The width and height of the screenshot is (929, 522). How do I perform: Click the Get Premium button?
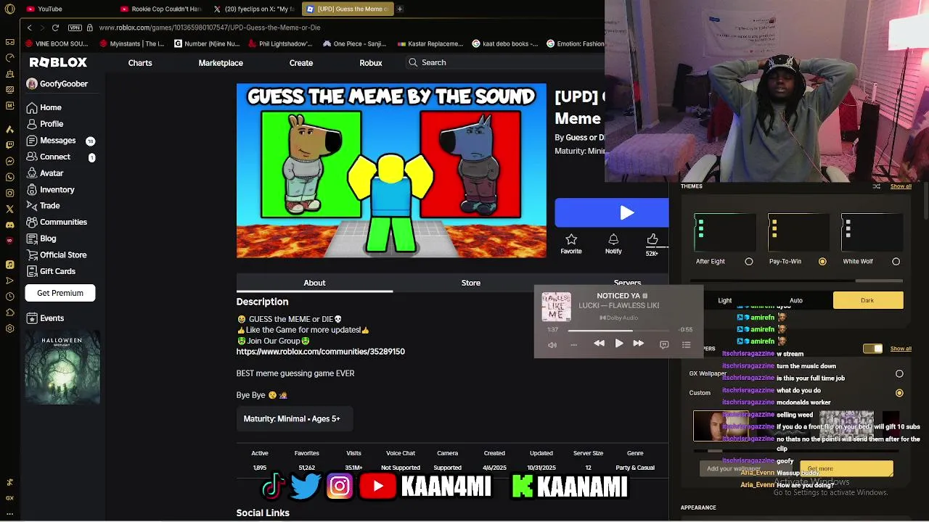pos(60,293)
